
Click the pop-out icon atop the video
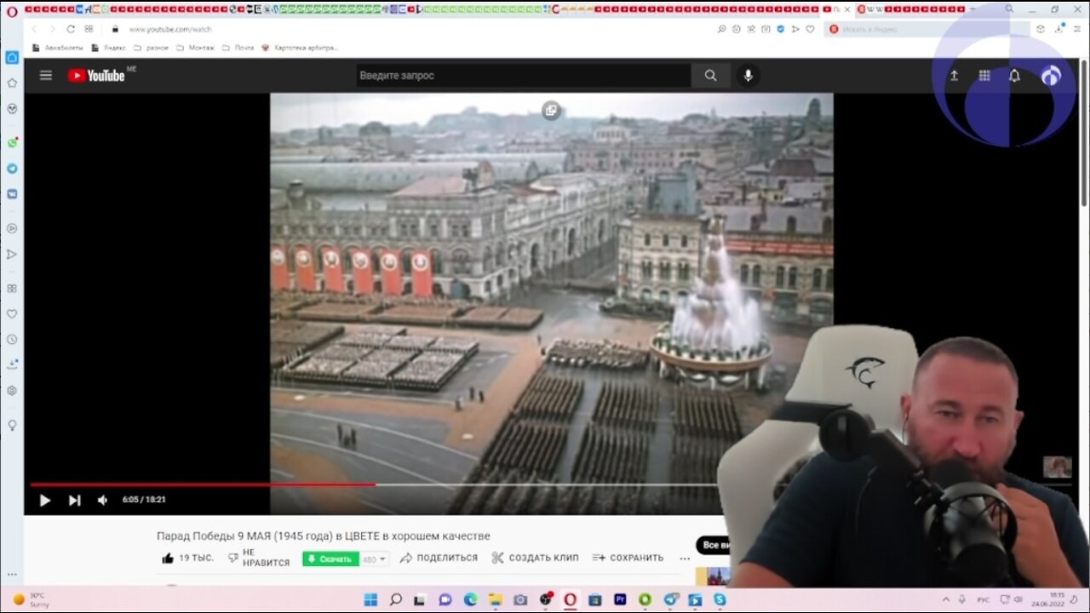tap(551, 110)
